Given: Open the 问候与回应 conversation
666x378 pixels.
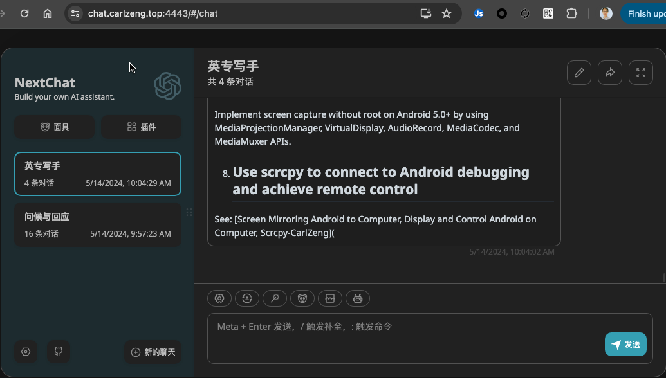Looking at the screenshot, I should pos(98,225).
